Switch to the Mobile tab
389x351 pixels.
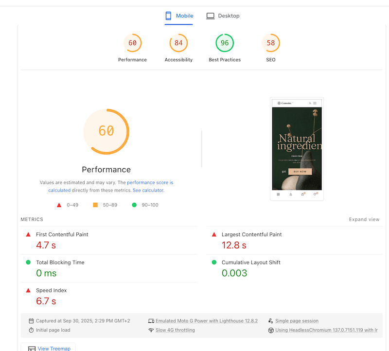[179, 16]
